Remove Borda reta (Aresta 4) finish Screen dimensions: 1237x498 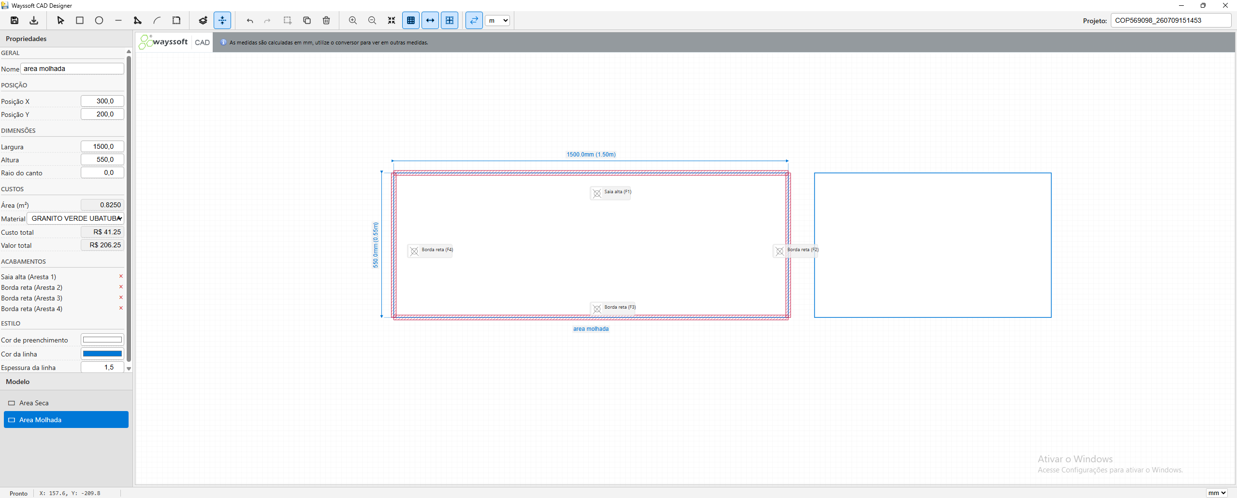[121, 308]
